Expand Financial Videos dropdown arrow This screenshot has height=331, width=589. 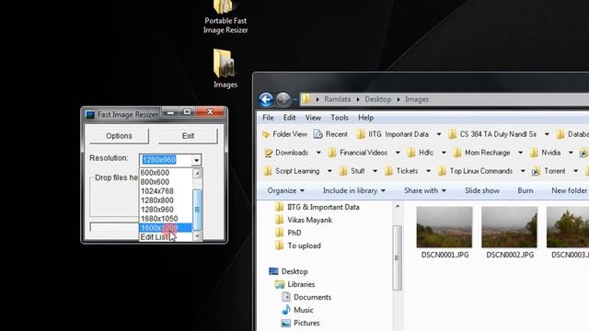pyautogui.click(x=398, y=153)
